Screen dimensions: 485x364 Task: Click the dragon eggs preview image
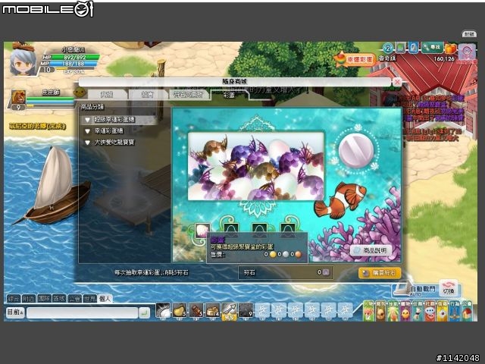(256, 166)
